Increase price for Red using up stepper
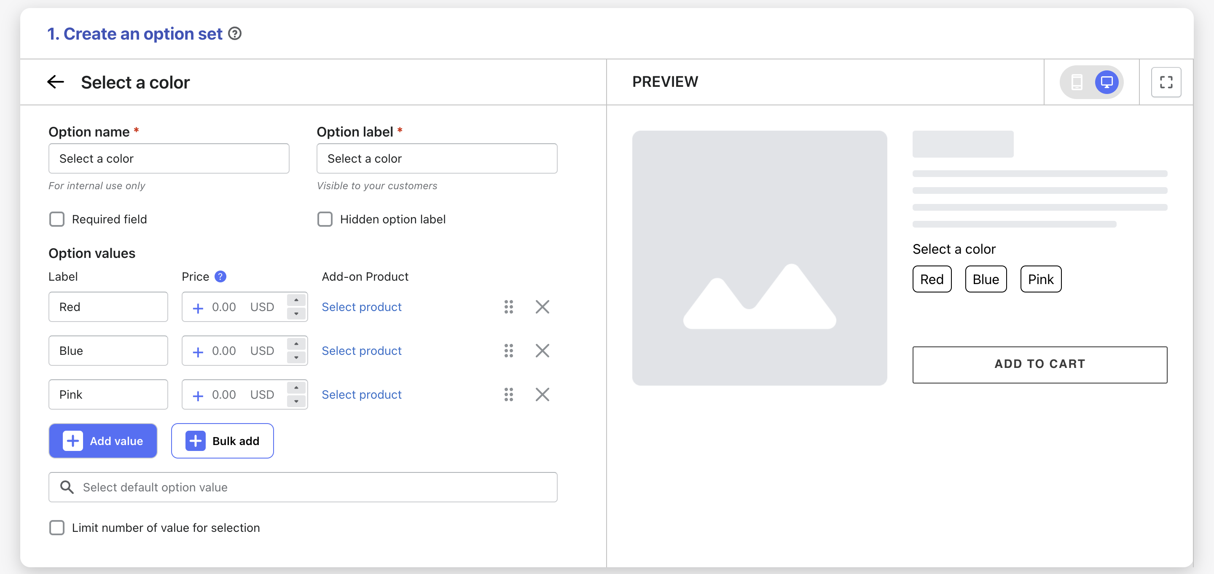The width and height of the screenshot is (1214, 574). [296, 300]
